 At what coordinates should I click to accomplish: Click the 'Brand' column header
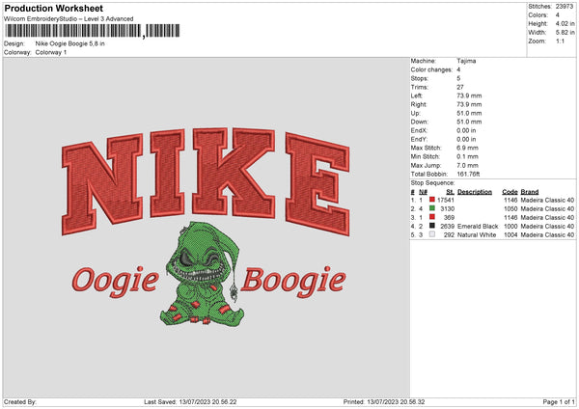pos(530,192)
